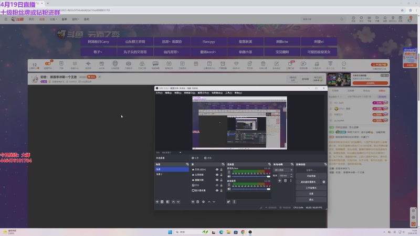420x236 pixels.
Task: Undock the scene transitions panel
Action: pyautogui.click(x=292, y=164)
